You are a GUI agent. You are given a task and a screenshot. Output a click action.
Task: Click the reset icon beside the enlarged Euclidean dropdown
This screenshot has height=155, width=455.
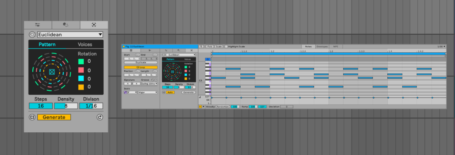click(x=32, y=35)
